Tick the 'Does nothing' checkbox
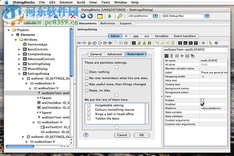234x156 pixels. (x=87, y=72)
